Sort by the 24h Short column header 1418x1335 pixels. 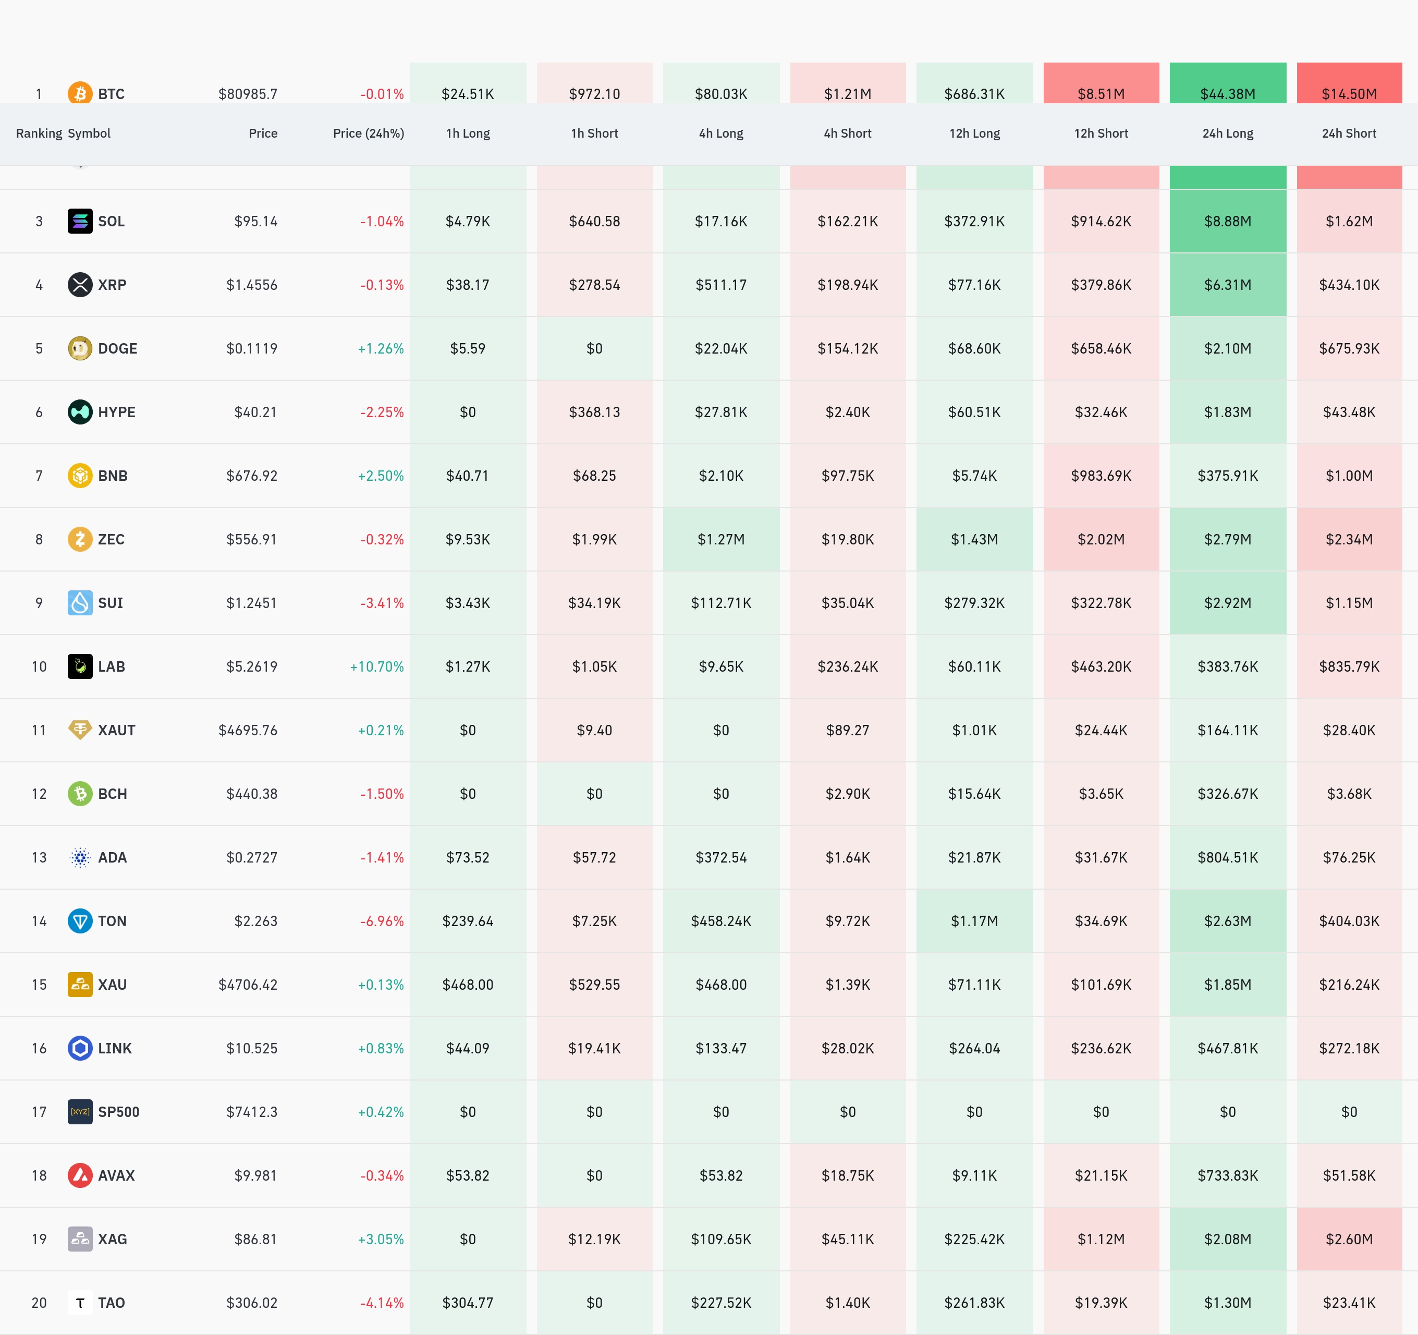[x=1350, y=133]
